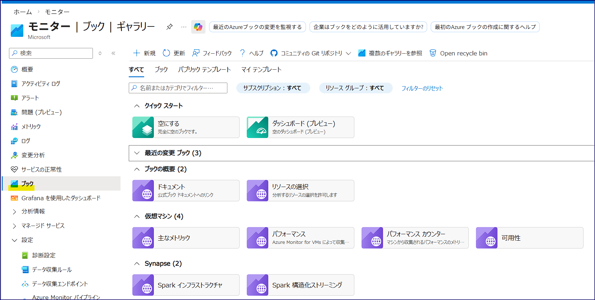Viewport: 595px width, 300px height.
Task: Switch to the すべて tab
Action: [136, 70]
